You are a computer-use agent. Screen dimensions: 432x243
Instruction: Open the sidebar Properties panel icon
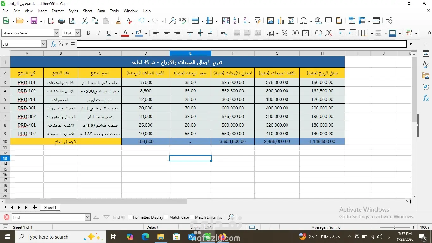[x=426, y=53]
